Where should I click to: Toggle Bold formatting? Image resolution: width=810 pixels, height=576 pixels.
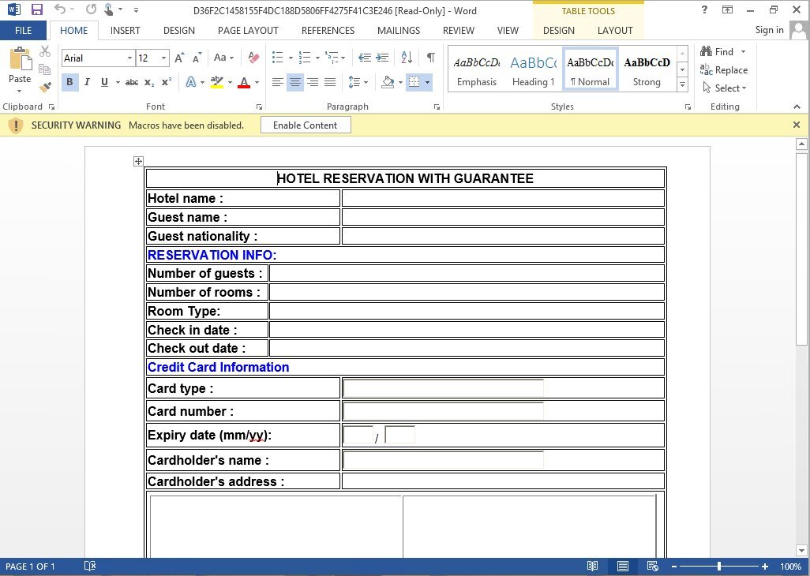pos(69,83)
